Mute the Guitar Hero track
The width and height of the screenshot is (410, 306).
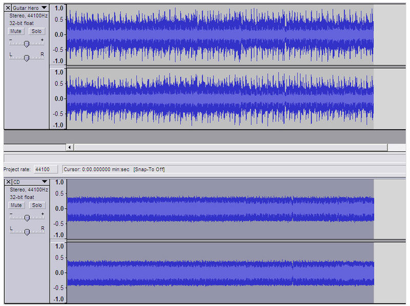(x=16, y=31)
